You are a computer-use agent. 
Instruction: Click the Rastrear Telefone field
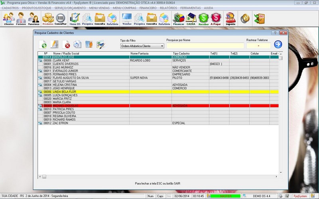258,46
